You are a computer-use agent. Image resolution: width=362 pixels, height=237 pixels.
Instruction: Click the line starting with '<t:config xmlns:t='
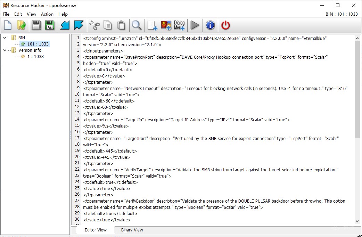tap(205, 38)
